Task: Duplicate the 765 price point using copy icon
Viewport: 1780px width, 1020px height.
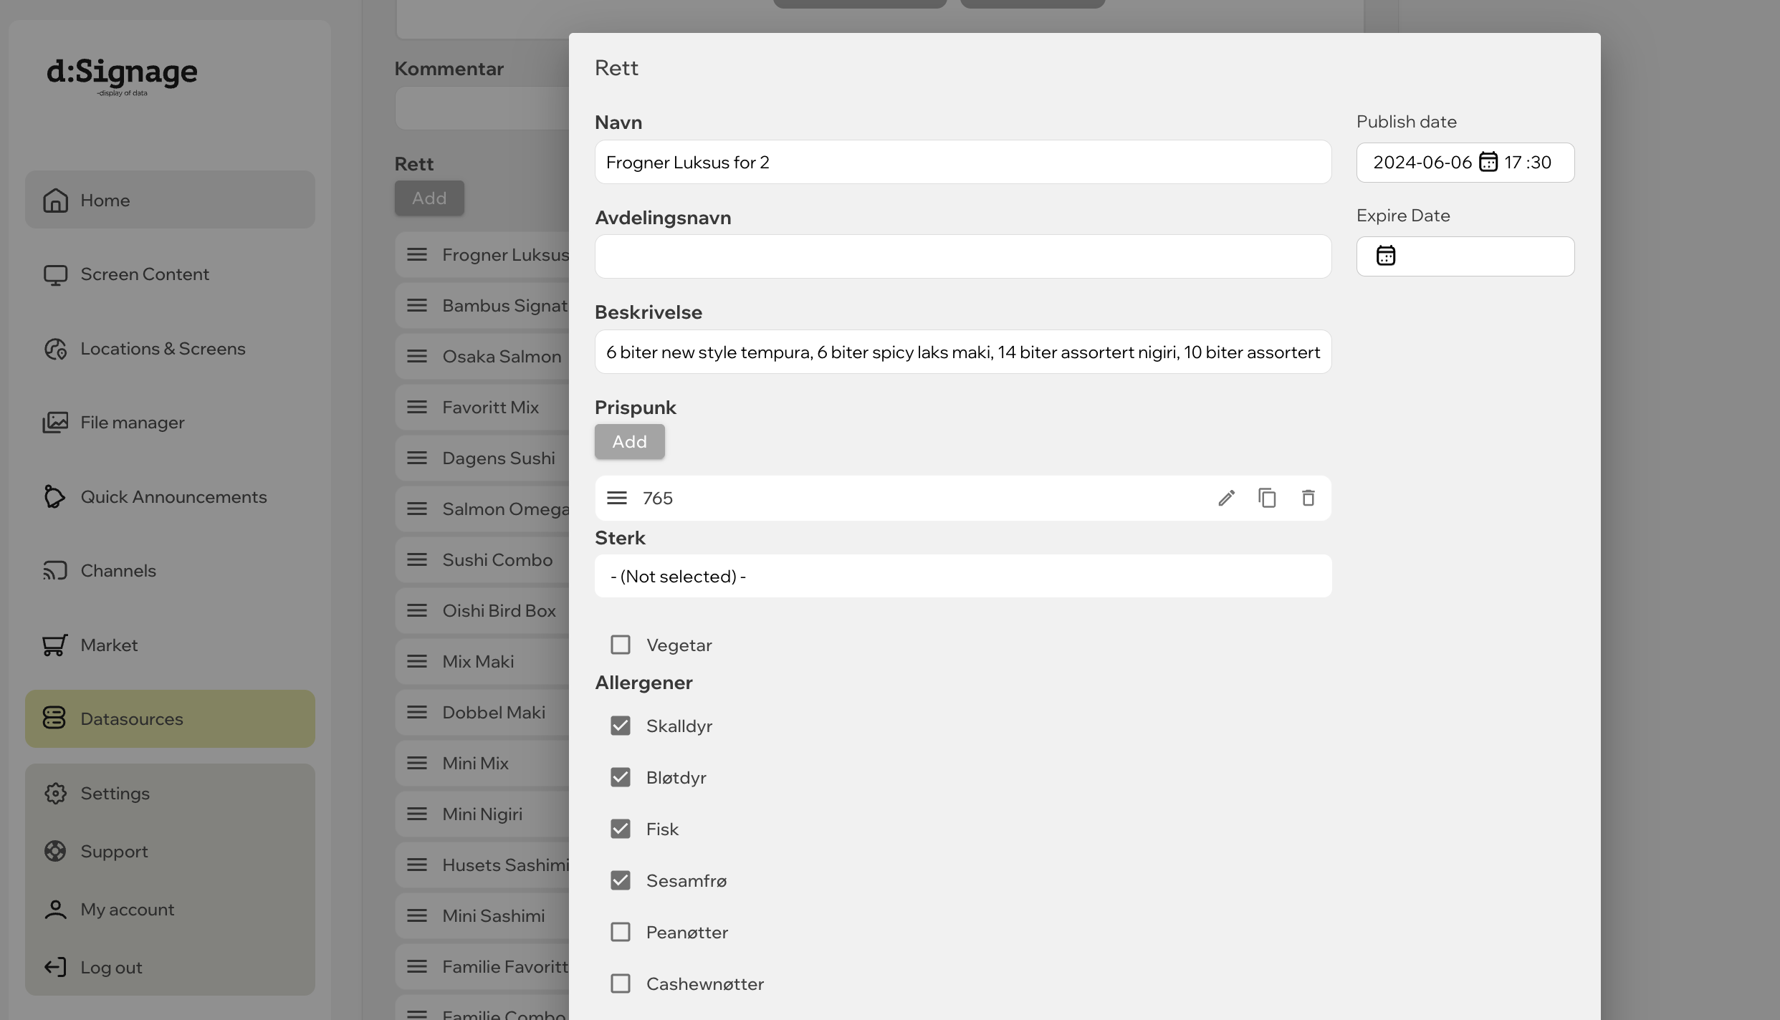Action: [x=1267, y=498]
